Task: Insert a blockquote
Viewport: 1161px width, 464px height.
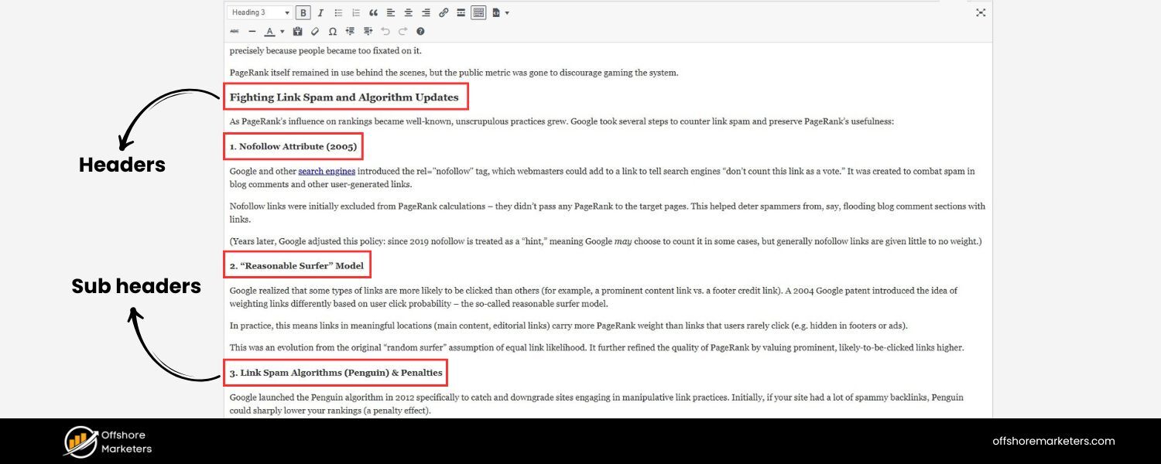Action: (x=374, y=12)
